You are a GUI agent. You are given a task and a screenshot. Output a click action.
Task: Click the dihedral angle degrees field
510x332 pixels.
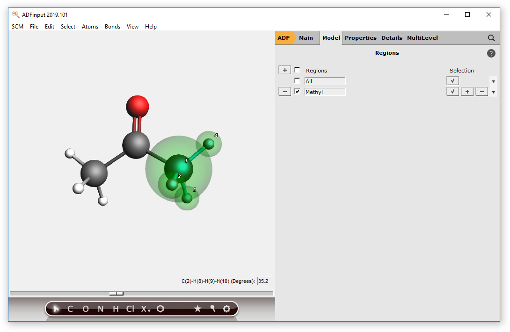point(265,281)
